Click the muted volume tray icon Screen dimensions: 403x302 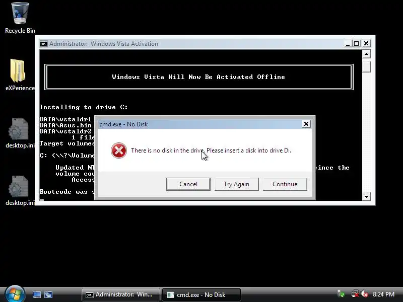point(364,294)
